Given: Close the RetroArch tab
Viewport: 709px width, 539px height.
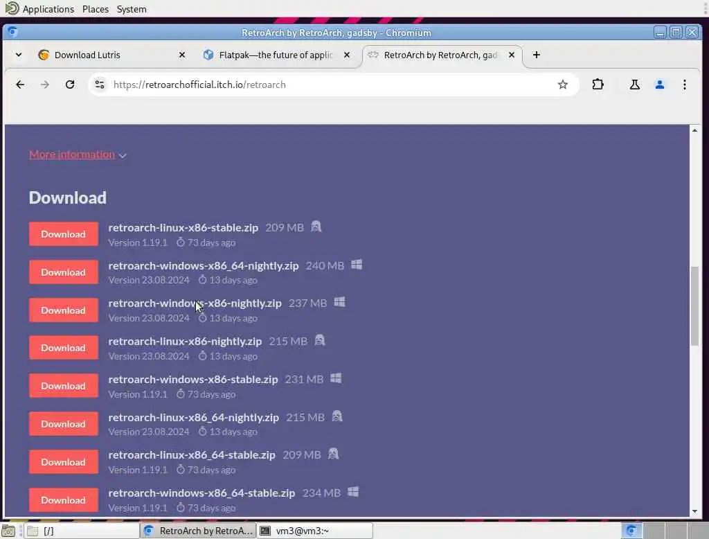Looking at the screenshot, I should tap(512, 55).
